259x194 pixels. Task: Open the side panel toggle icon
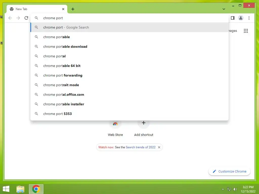[233, 18]
